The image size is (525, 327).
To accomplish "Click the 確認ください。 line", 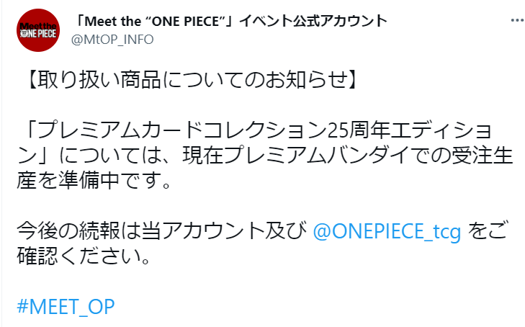I will click(84, 256).
